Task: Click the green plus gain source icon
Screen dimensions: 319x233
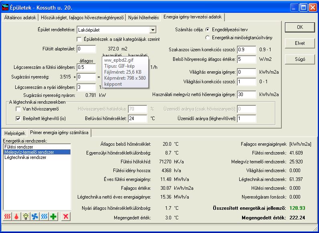Action: click(x=53, y=217)
